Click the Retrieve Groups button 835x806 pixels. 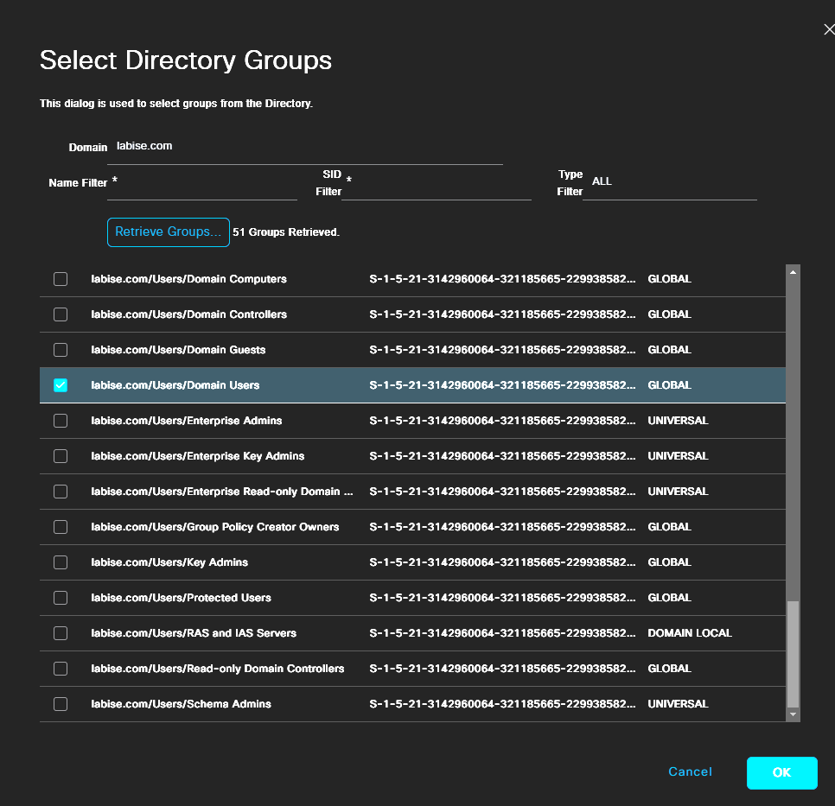click(x=168, y=232)
